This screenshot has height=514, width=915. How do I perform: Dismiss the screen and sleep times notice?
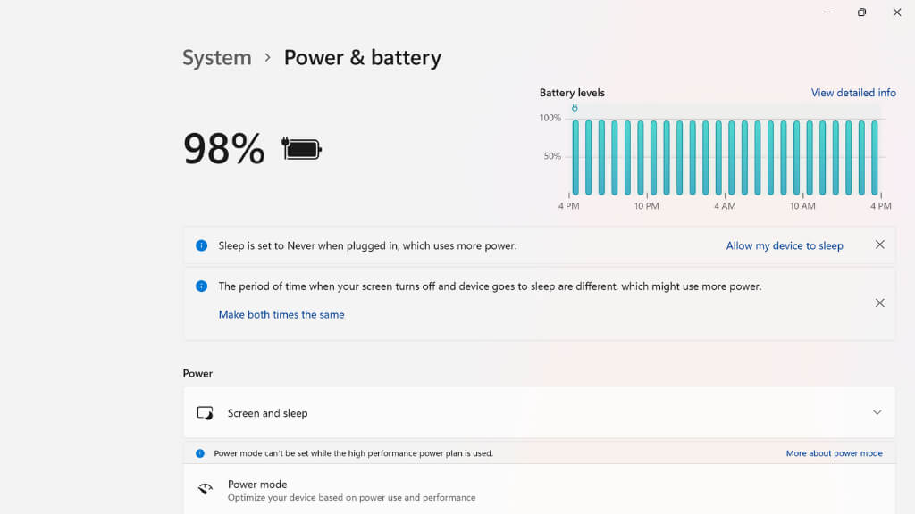(x=879, y=303)
